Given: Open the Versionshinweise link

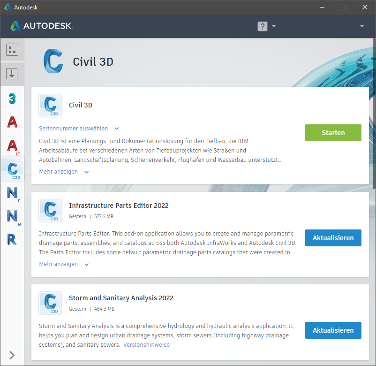Looking at the screenshot, I should [x=146, y=345].
